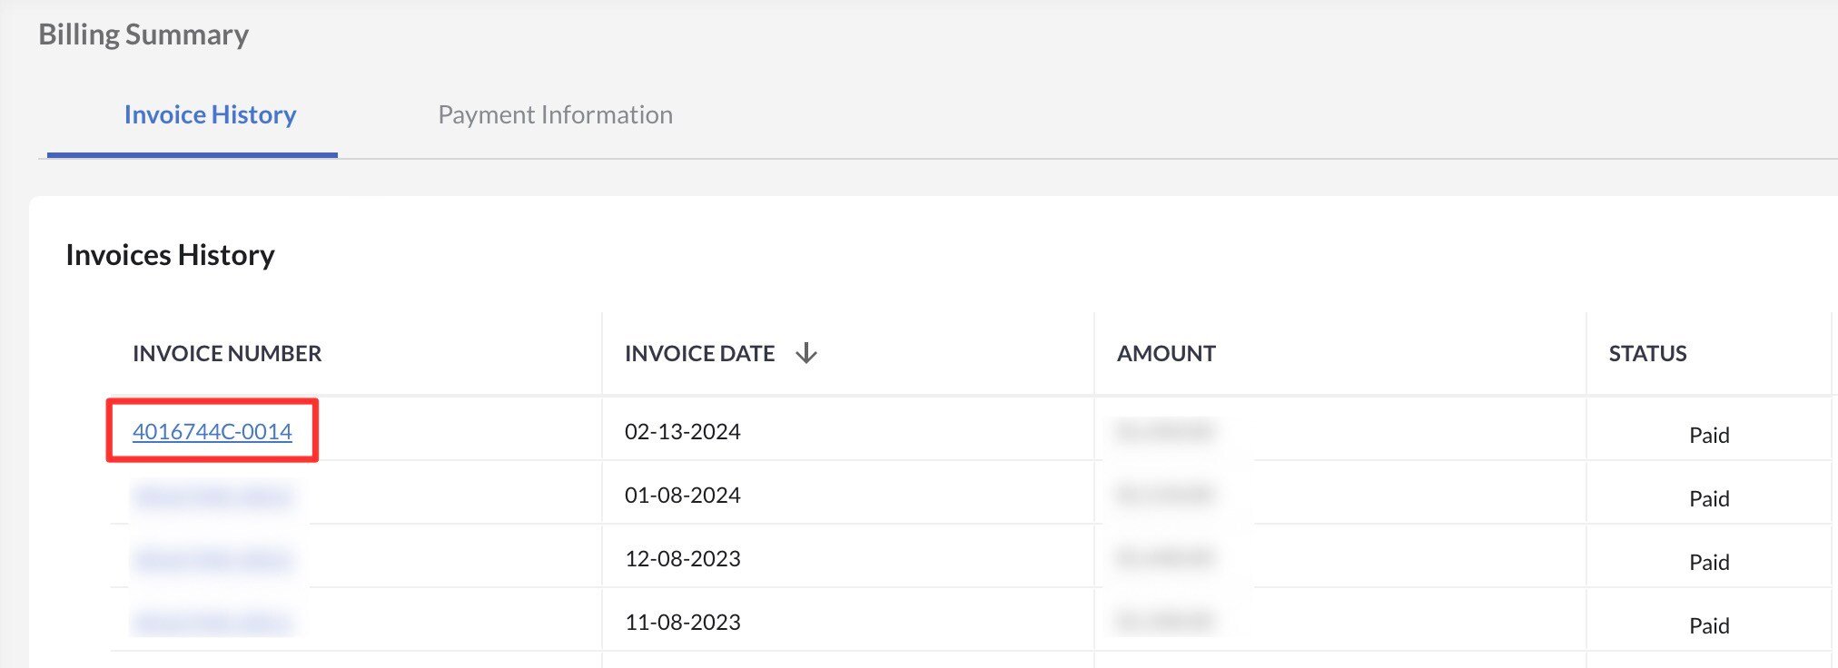Click Paid status for the 02-13-2024 invoice
The image size is (1838, 668).
coord(1708,436)
